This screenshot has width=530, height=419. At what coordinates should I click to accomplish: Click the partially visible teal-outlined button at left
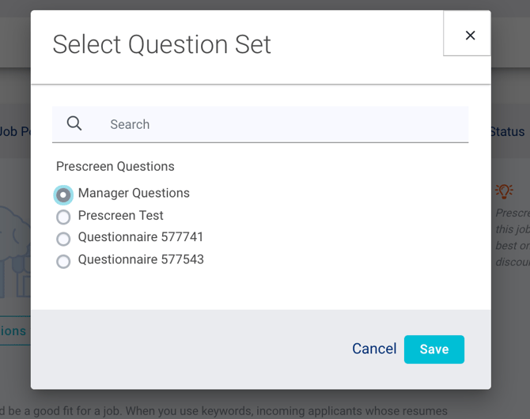tap(14, 331)
